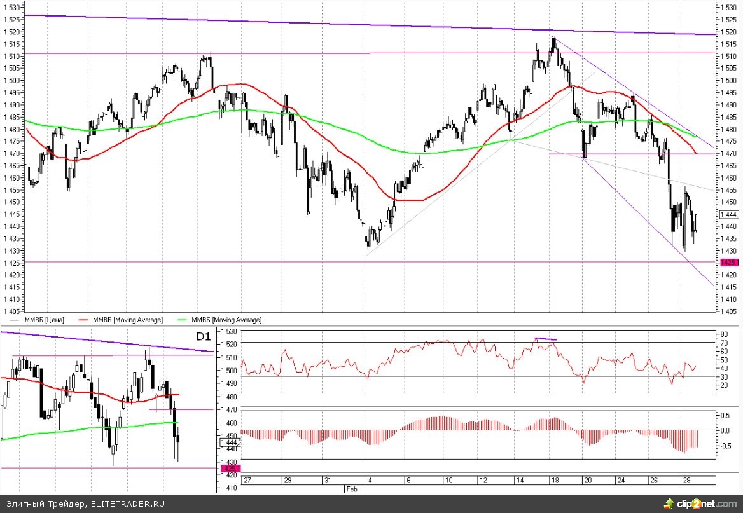Select date 27 on the time axis
Image resolution: width=743 pixels, height=513 pixels.
[247, 480]
